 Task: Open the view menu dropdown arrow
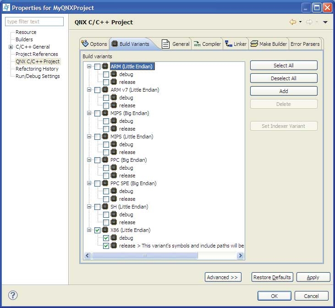[325, 22]
